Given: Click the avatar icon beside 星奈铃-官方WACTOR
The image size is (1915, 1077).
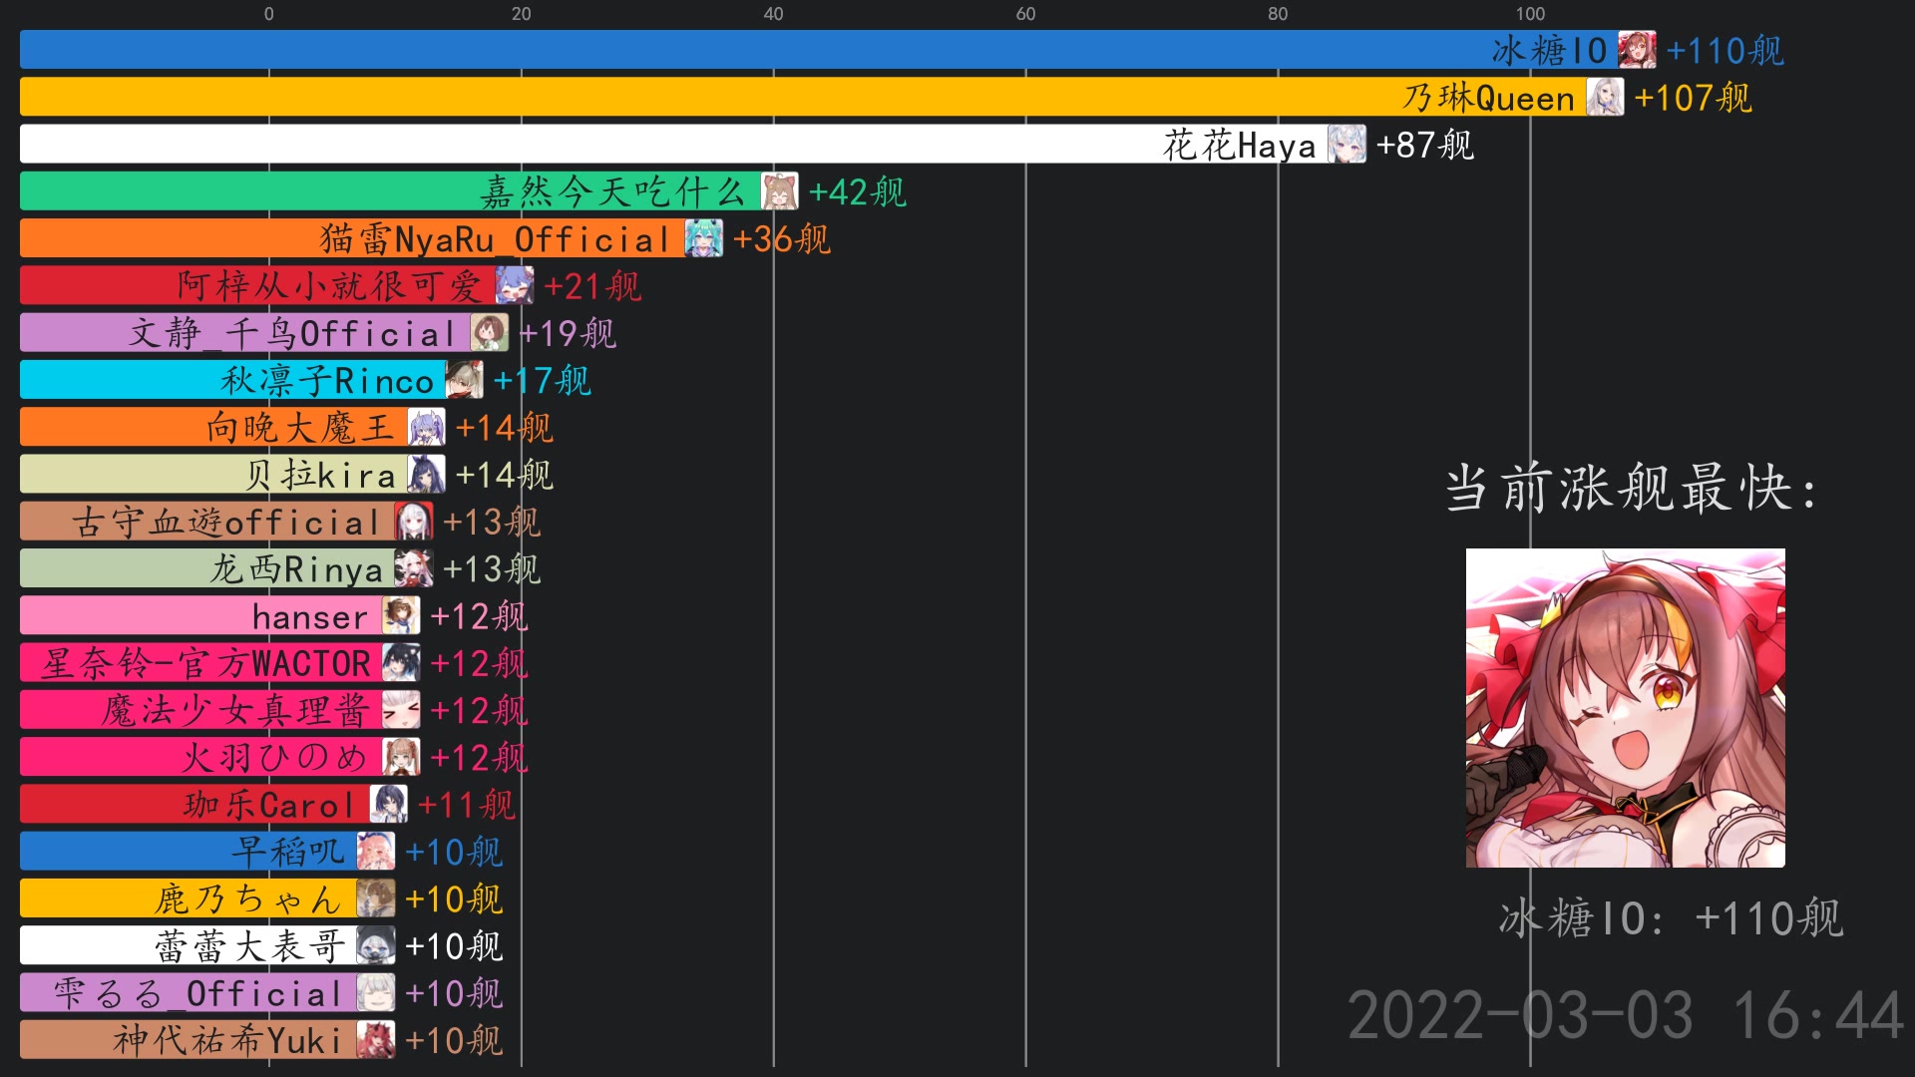Looking at the screenshot, I should 401,662.
